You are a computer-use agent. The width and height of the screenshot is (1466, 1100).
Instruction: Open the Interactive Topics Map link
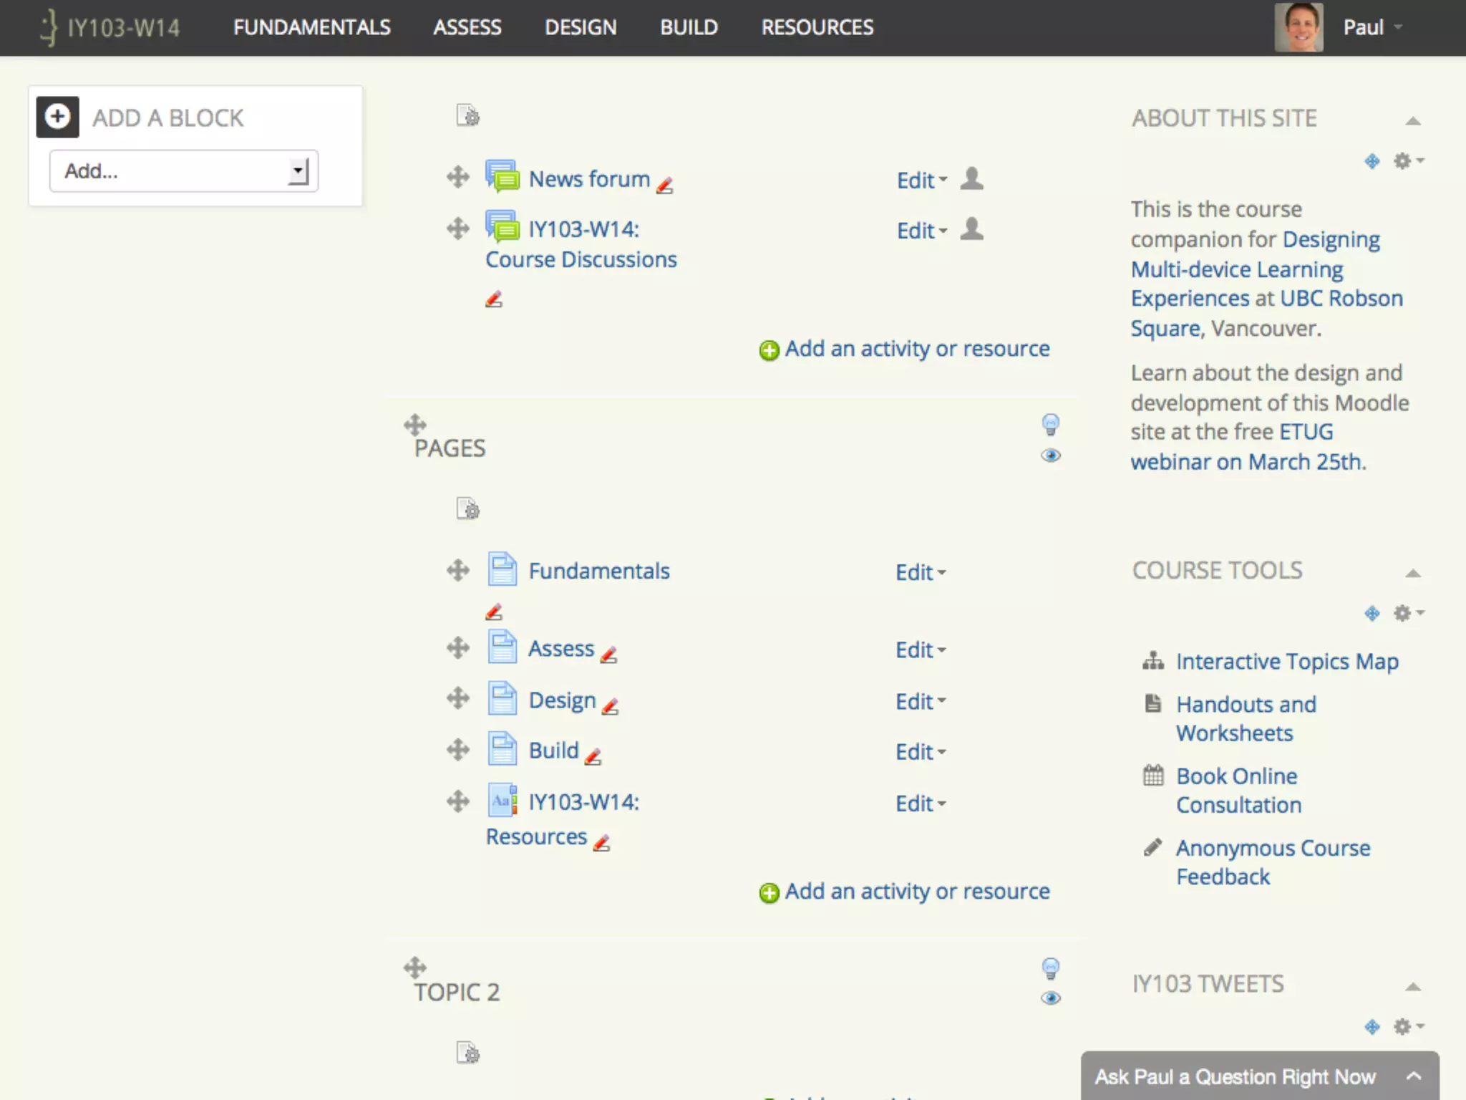pos(1286,661)
